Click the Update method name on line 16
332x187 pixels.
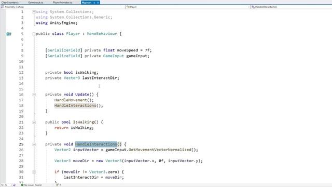click(82, 95)
